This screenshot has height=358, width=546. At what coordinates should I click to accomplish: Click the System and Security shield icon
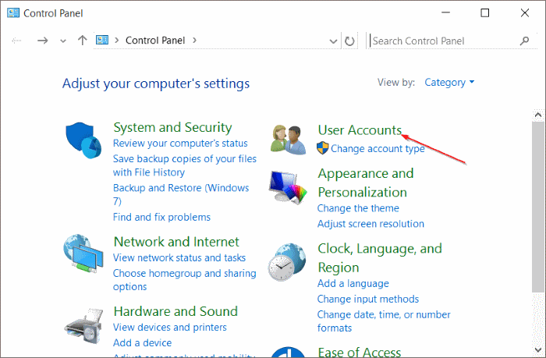pyautogui.click(x=83, y=140)
